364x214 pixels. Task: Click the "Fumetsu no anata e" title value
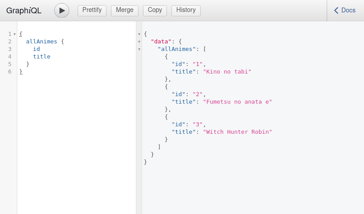237,102
